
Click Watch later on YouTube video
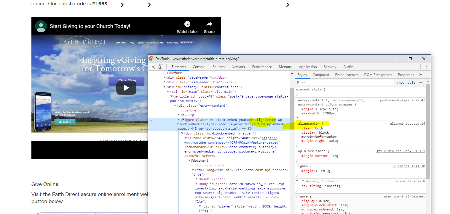[x=187, y=27]
